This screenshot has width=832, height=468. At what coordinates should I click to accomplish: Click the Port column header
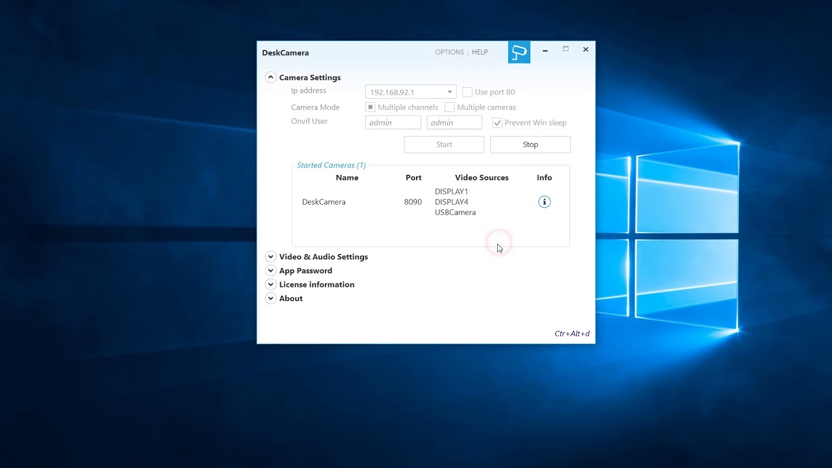413,177
